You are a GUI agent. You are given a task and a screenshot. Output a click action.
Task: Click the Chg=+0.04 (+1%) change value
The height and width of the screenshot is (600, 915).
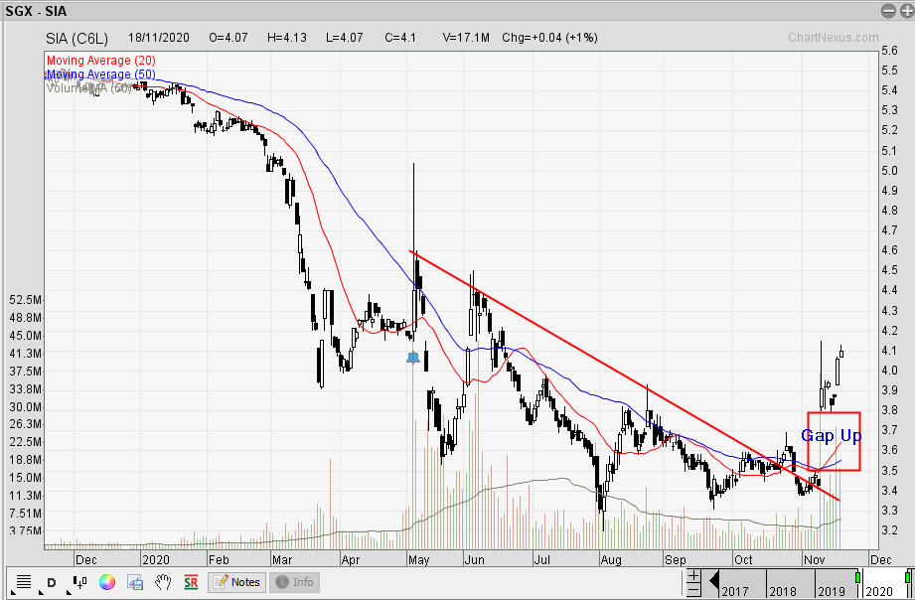point(549,38)
